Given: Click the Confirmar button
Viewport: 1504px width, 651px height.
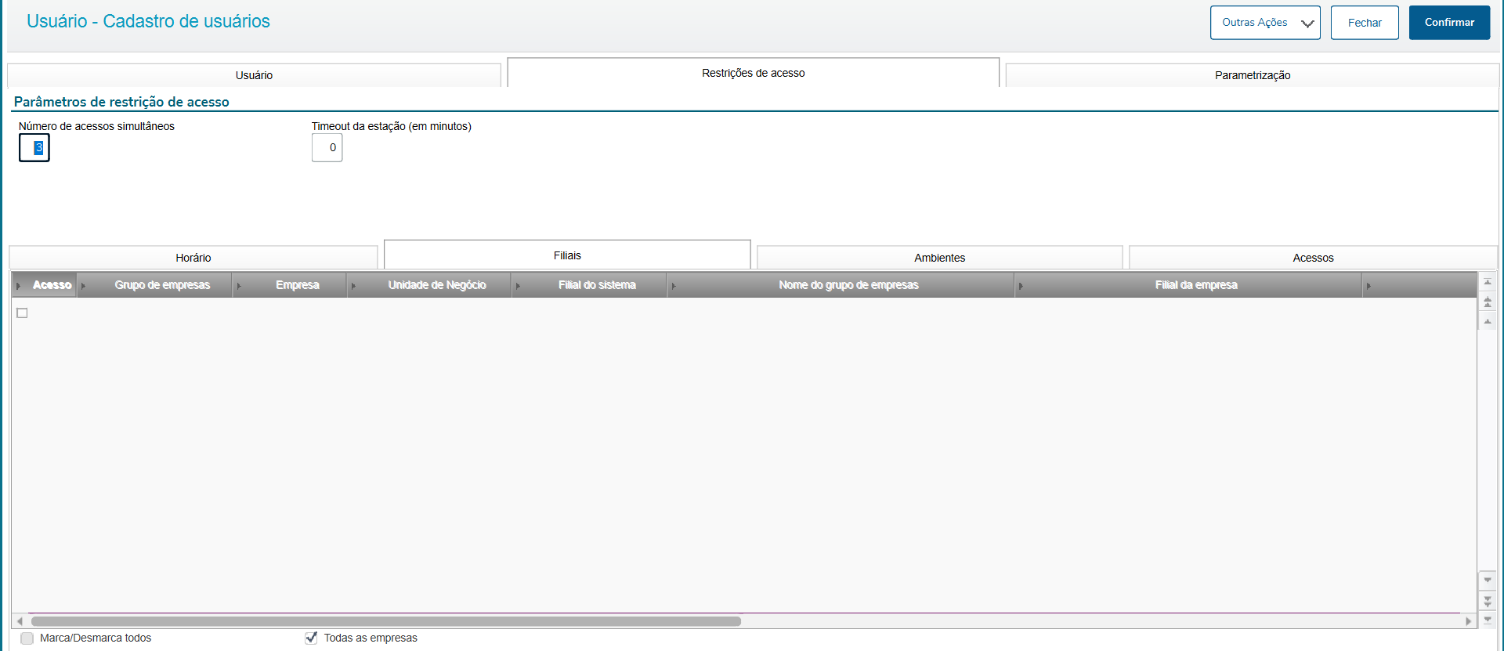Looking at the screenshot, I should click(x=1449, y=23).
